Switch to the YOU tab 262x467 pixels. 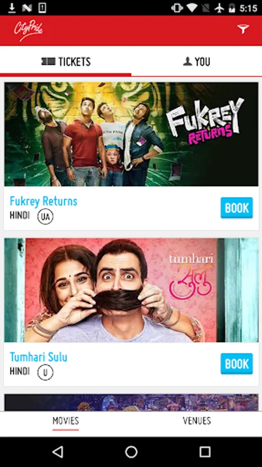coord(197,62)
